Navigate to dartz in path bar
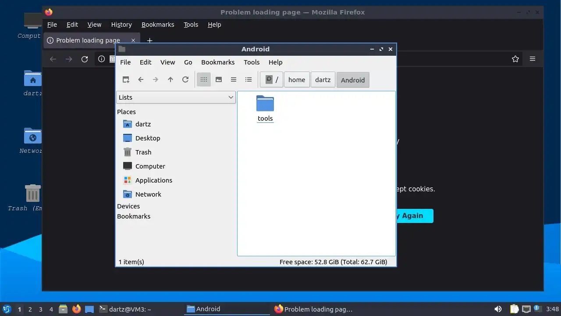The image size is (561, 316). 323,80
